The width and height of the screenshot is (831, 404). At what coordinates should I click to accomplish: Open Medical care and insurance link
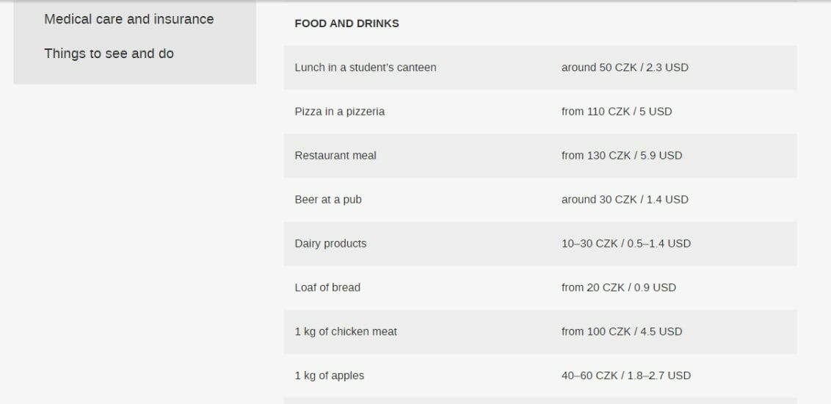click(x=128, y=19)
